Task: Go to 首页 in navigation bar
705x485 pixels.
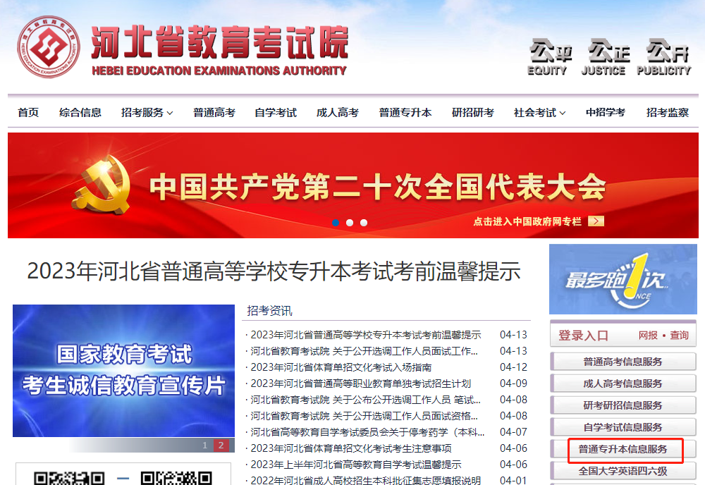Action: [x=28, y=112]
